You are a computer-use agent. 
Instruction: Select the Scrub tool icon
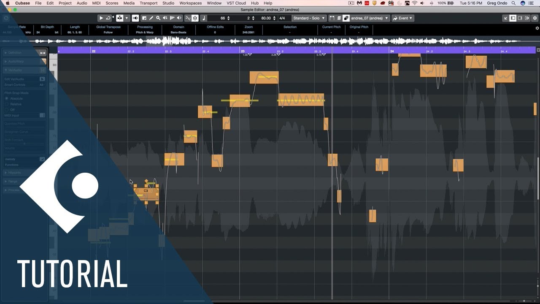172,18
